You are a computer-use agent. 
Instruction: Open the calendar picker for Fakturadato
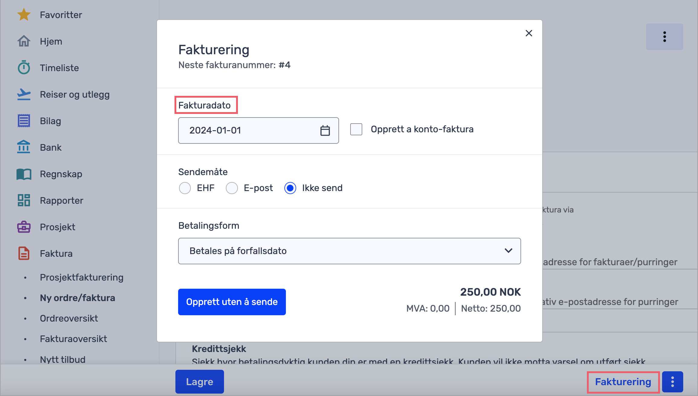pos(325,130)
